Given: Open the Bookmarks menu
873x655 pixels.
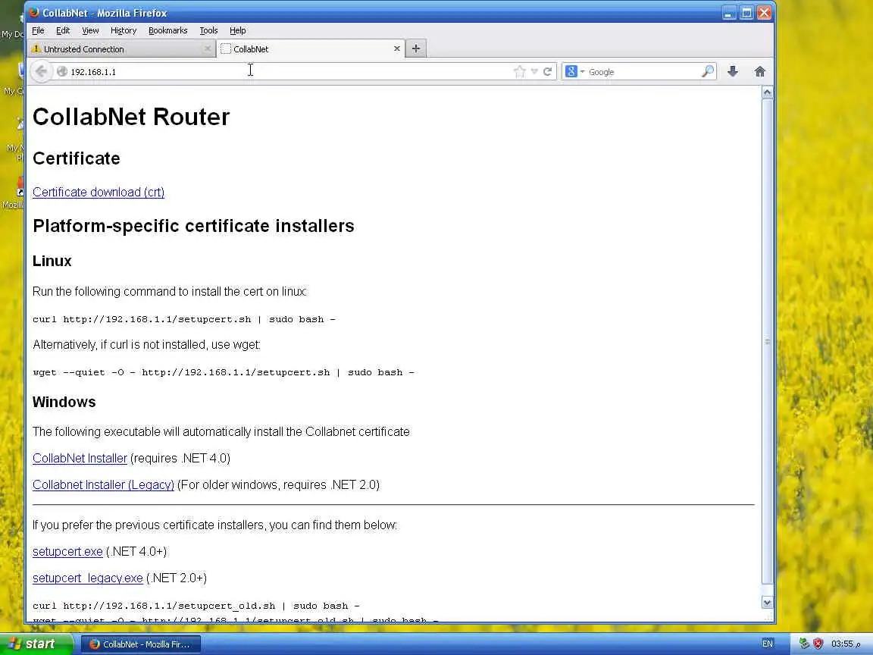Looking at the screenshot, I should [167, 30].
